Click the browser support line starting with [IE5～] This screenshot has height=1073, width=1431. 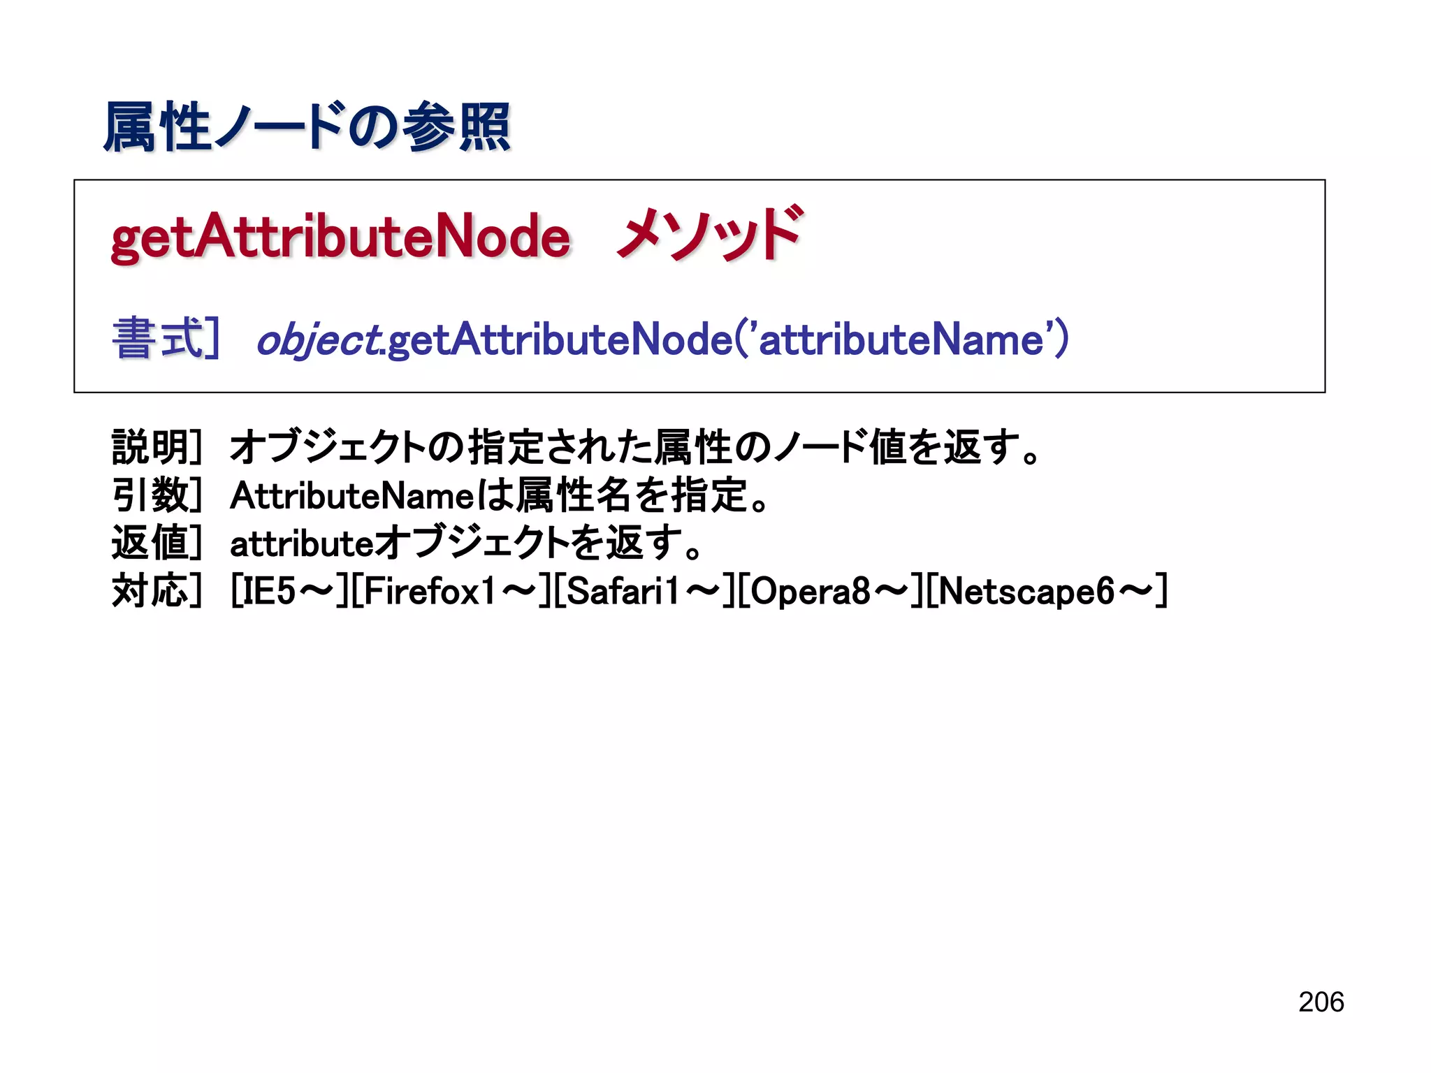coord(699,591)
